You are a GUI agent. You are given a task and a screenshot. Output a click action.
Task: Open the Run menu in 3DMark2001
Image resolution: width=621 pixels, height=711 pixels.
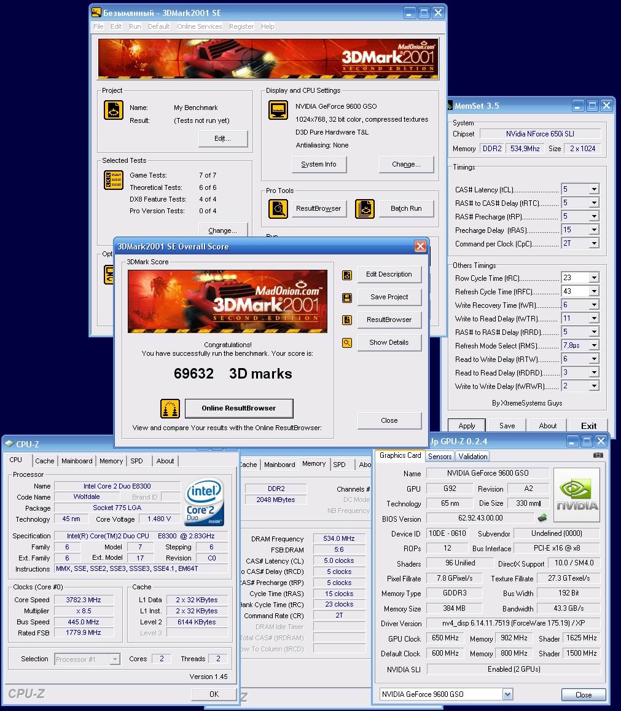(135, 26)
